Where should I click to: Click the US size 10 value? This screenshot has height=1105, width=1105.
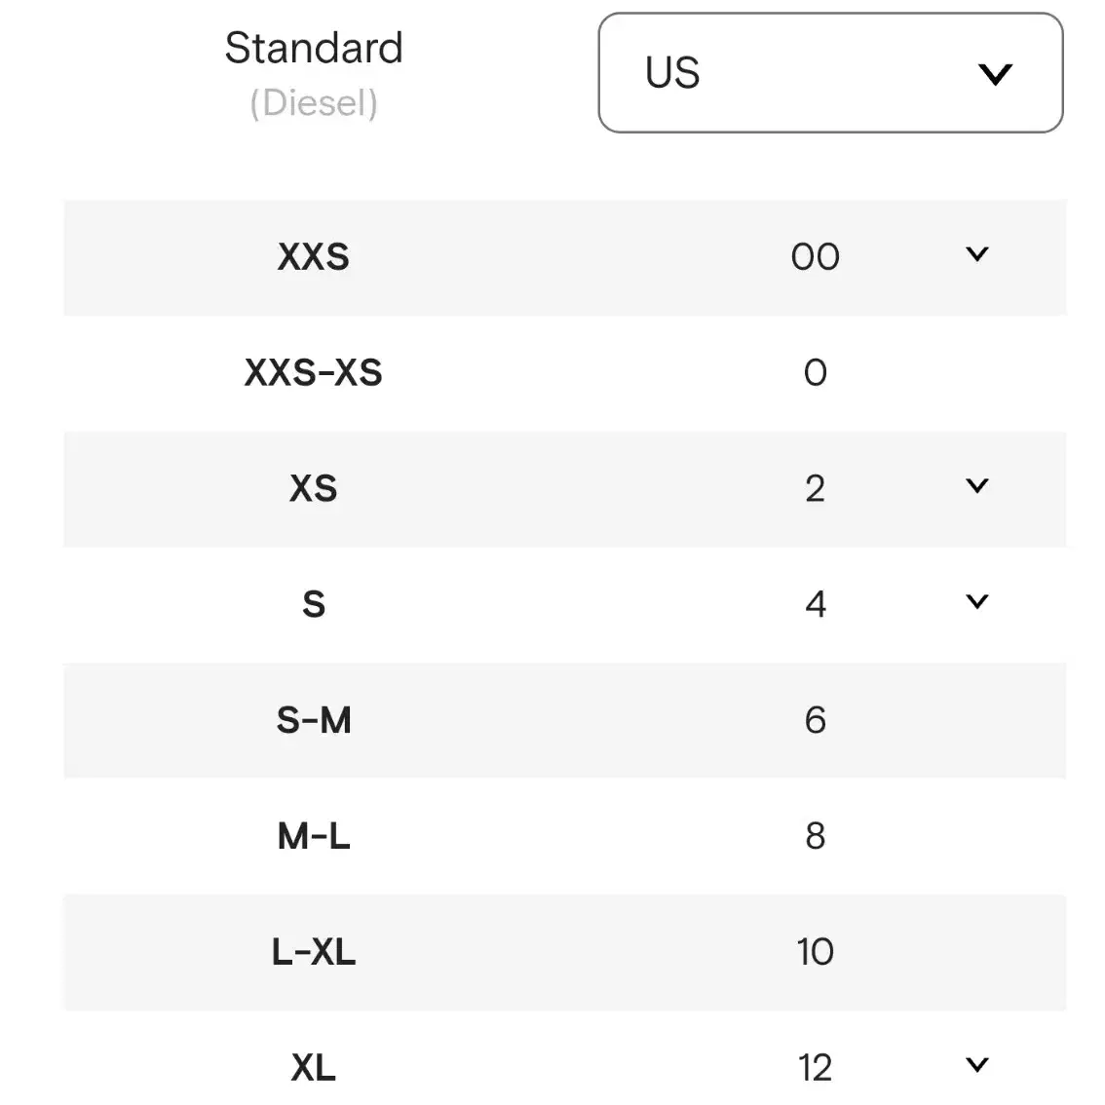pyautogui.click(x=816, y=952)
